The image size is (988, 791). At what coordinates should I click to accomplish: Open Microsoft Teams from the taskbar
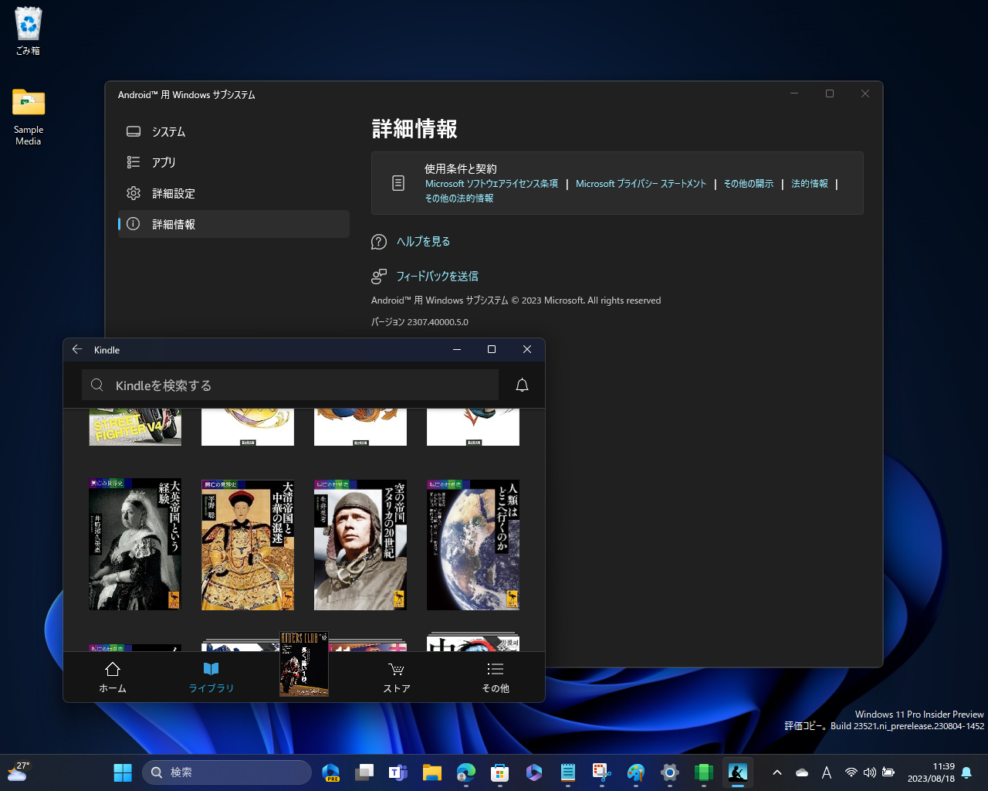pyautogui.click(x=398, y=772)
